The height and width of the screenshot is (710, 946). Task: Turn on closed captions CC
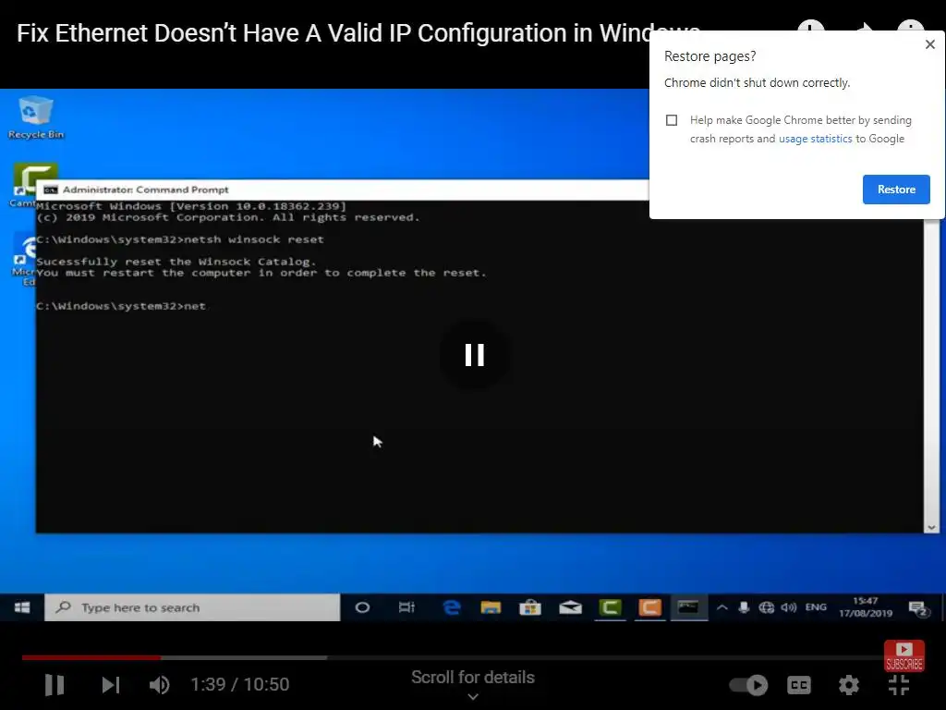[799, 685]
